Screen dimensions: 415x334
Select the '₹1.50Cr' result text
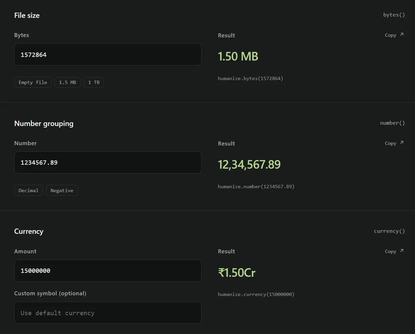[237, 272]
